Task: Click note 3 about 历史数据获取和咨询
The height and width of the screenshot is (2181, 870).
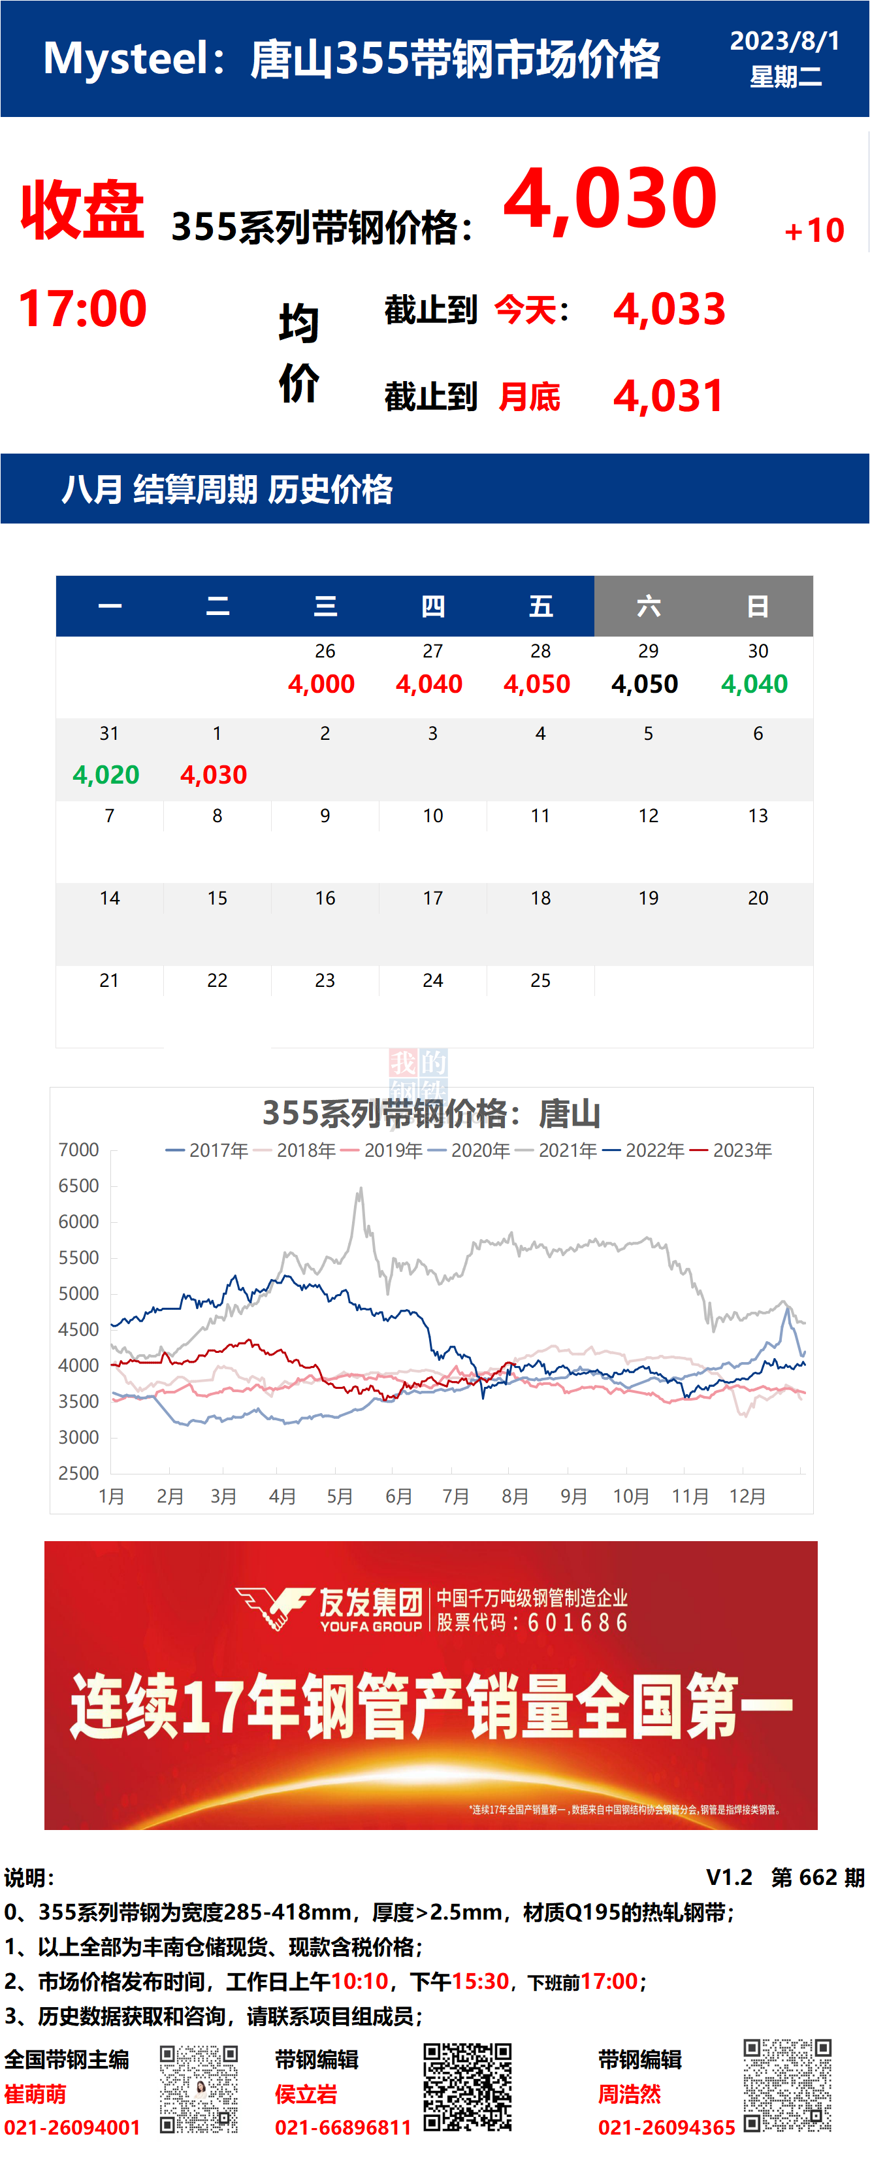Action: coord(214,2016)
